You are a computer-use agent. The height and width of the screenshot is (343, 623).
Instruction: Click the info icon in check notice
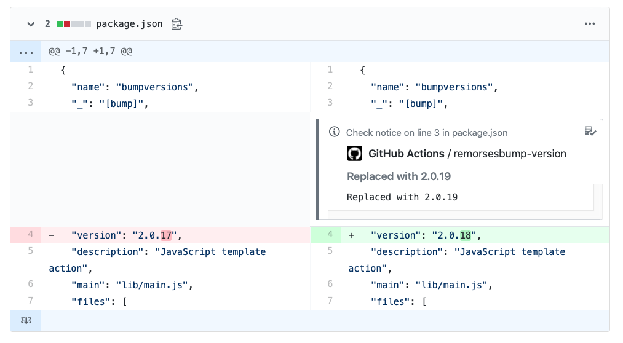point(335,132)
